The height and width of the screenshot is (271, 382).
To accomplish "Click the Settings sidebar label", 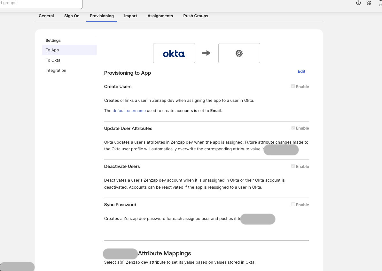I will [x=53, y=41].
